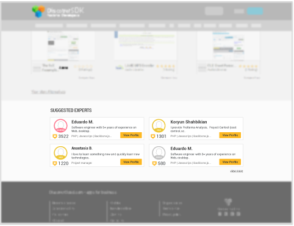This screenshot has width=294, height=226.
Task: Follow the 'view more' experts link
Action: 237,171
